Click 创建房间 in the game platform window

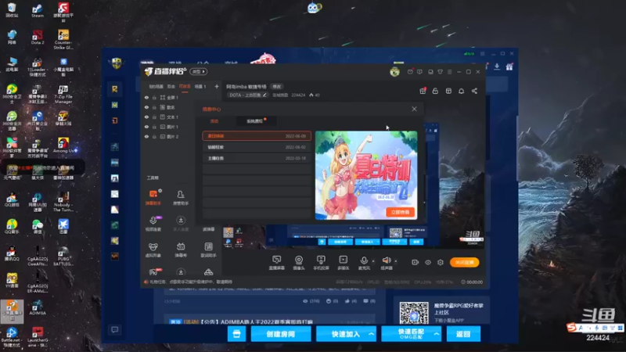tap(281, 334)
